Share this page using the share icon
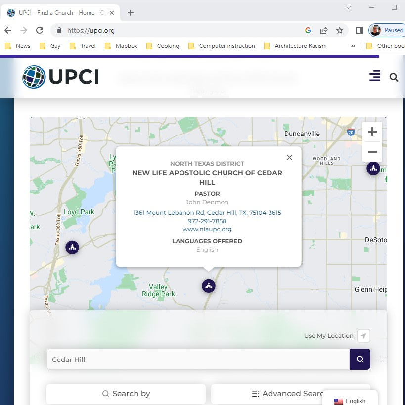Image resolution: width=405 pixels, height=405 pixels. click(323, 30)
